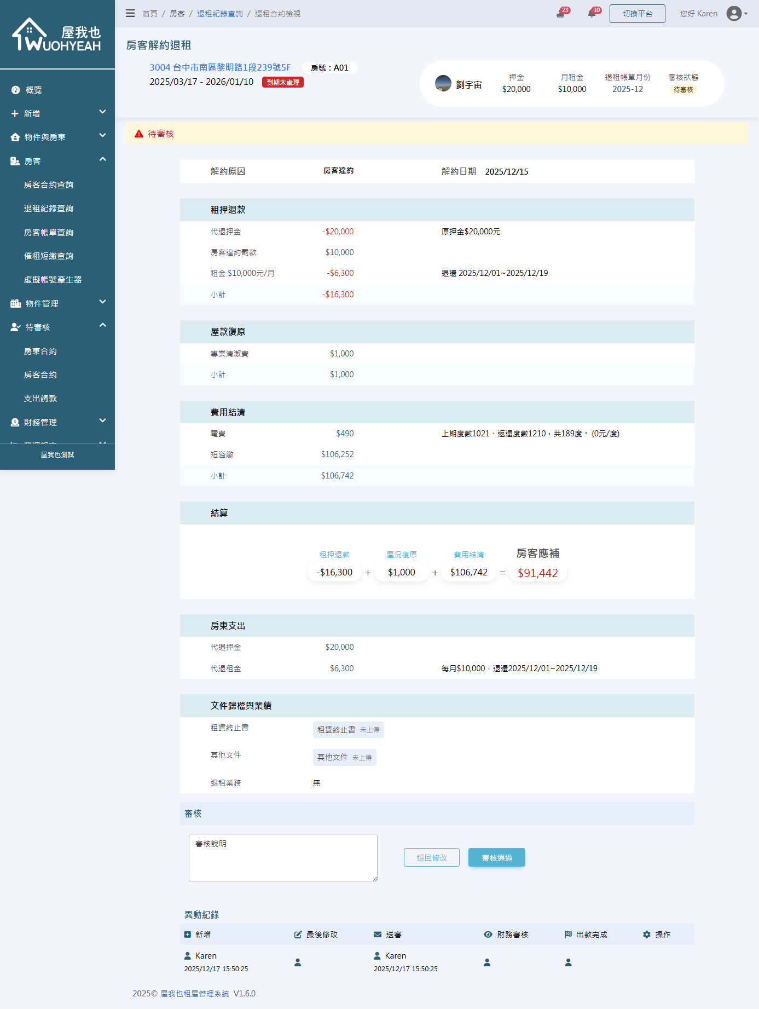Click the 操作 gear icon in 異動紀錄
This screenshot has width=759, height=1009.
[647, 935]
